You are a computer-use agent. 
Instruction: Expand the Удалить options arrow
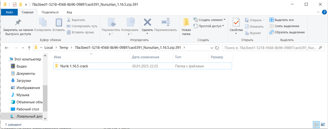[x=147, y=34]
